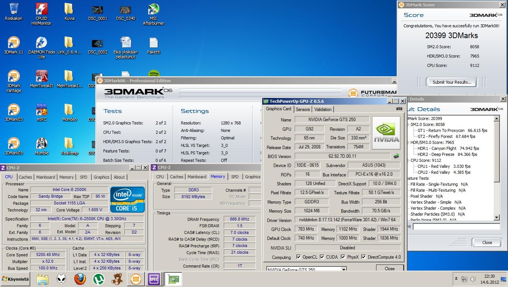Screen dimensions: 508x287
Task: Click the Result Details scrollbar thumb
Action: click(x=496, y=151)
